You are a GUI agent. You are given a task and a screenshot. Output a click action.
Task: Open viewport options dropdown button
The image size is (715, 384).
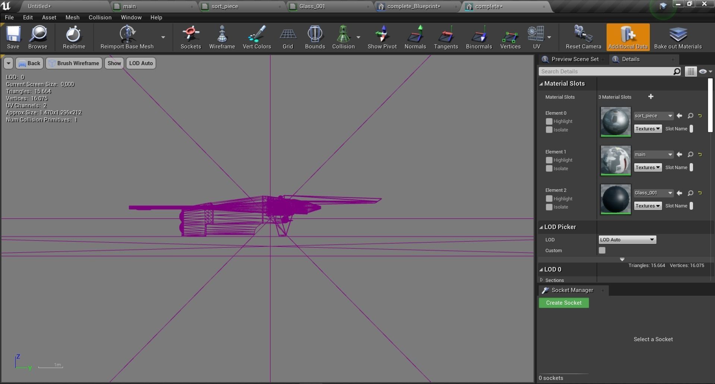pos(8,63)
